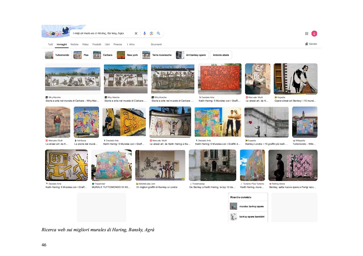Image resolution: width=363 pixels, height=256 pixels.
Task: Open the Finanza tab
Action: click(118, 44)
